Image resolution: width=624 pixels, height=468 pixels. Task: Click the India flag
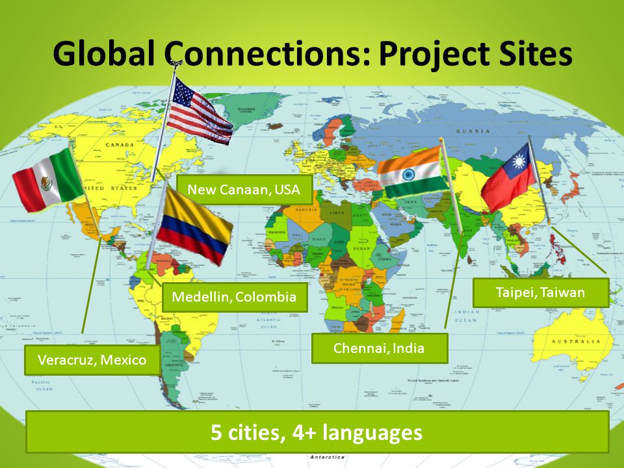click(412, 172)
